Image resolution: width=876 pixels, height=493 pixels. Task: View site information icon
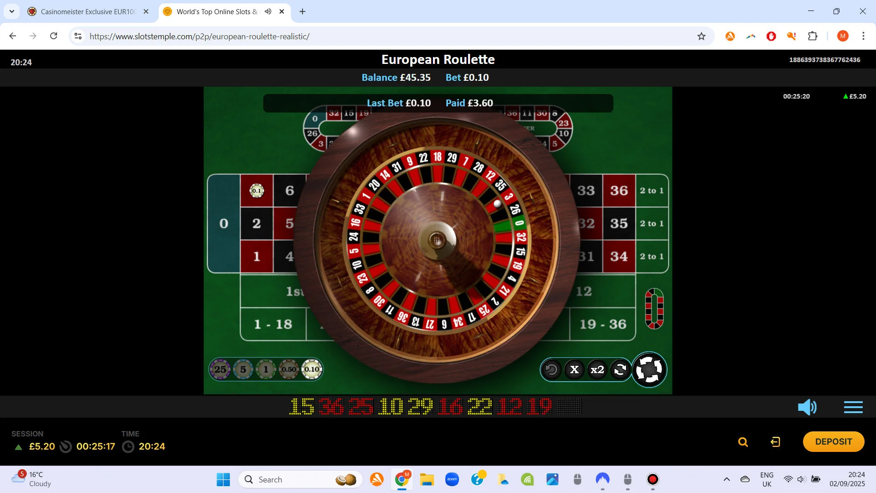click(x=78, y=36)
